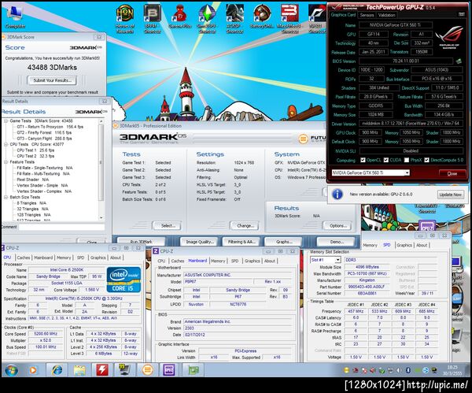
Task: Switch to Validation tab in GPU-Z
Action: pos(386,15)
